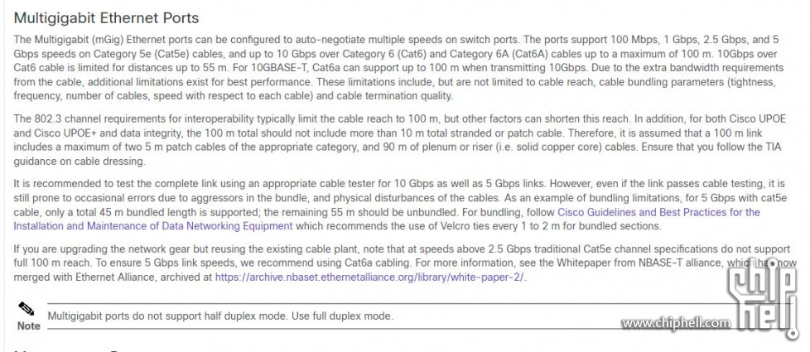Viewport: 810px width, 352px height.
Task: Click the www.chiphell.com watermark text
Action: pyautogui.click(x=676, y=324)
